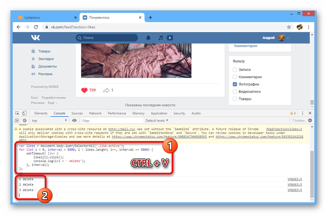
Task: Open VK notifications bell
Action: tap(149, 37)
